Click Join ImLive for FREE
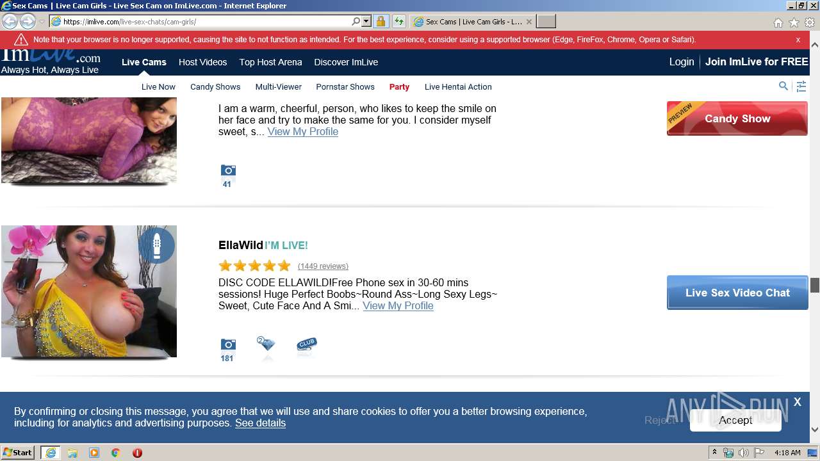This screenshot has height=461, width=820. click(757, 62)
